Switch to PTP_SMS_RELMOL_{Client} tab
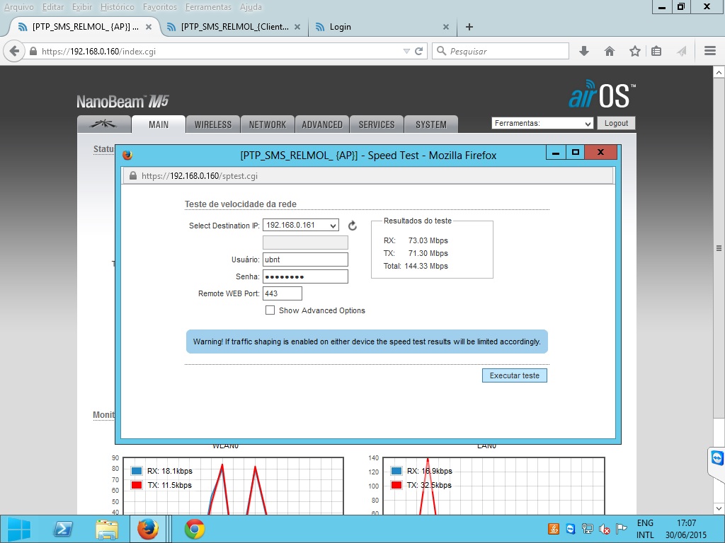The width and height of the screenshot is (725, 543). coord(234,27)
